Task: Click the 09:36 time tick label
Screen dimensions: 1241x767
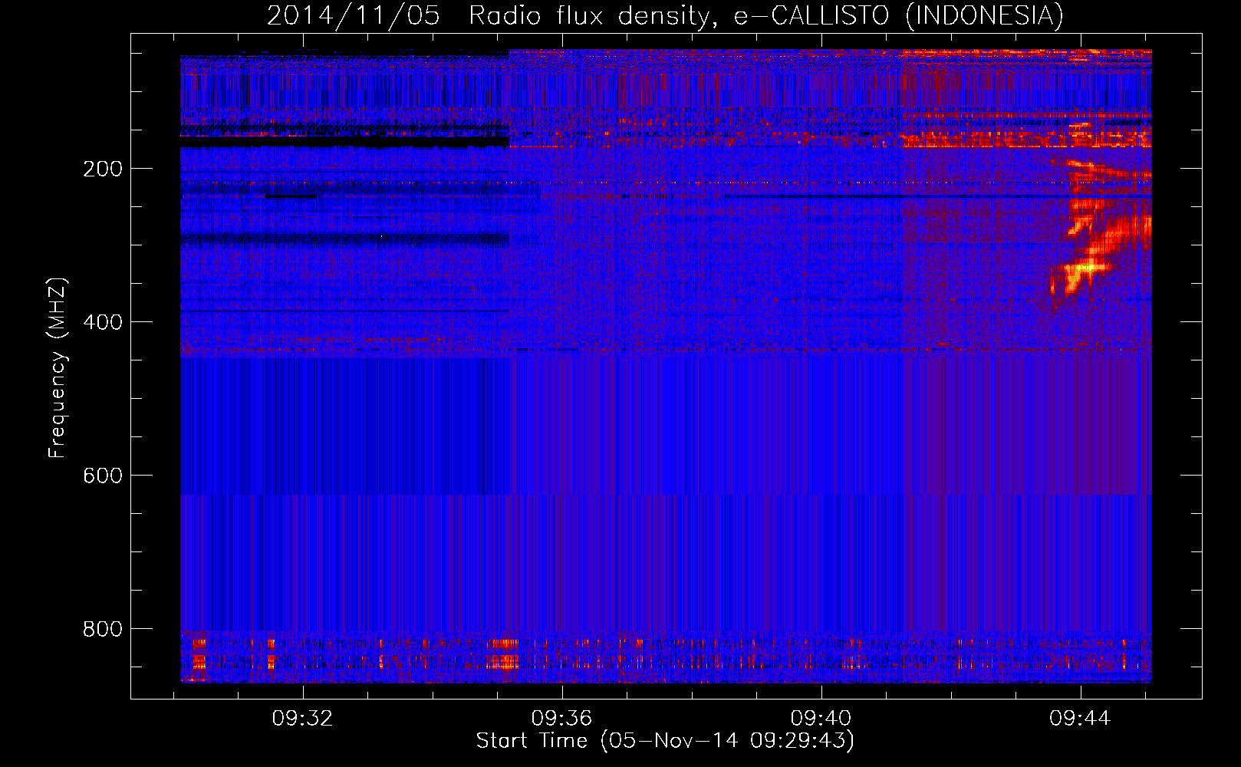Action: tap(561, 719)
